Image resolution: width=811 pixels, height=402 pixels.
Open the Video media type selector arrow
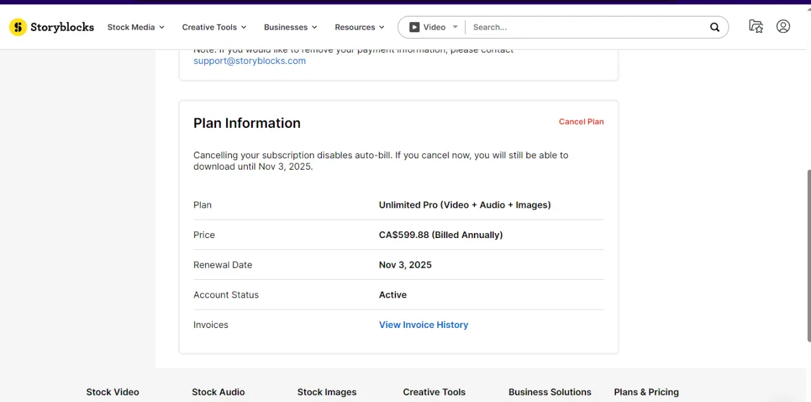(455, 27)
